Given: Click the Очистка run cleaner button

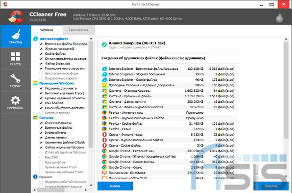Looking at the screenshot, I should click(271, 186).
